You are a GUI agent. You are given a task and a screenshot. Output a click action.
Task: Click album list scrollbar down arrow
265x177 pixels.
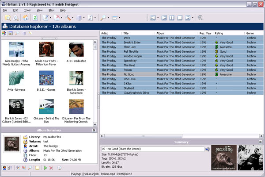pos(95,124)
